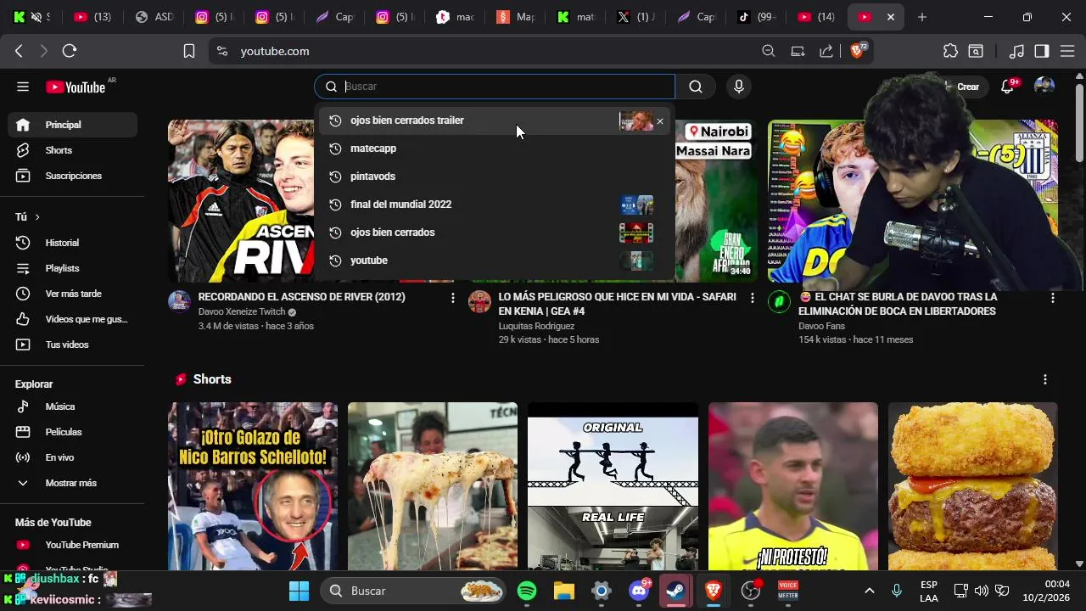Open options menu for River ascenso video
Screen dimensions: 1086x611
click(452, 298)
